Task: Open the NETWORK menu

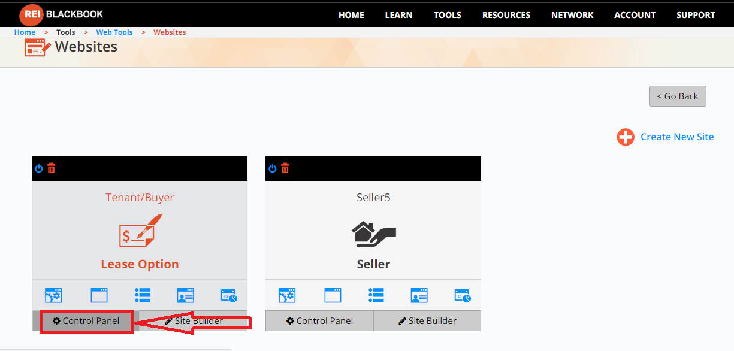Action: coord(572,15)
